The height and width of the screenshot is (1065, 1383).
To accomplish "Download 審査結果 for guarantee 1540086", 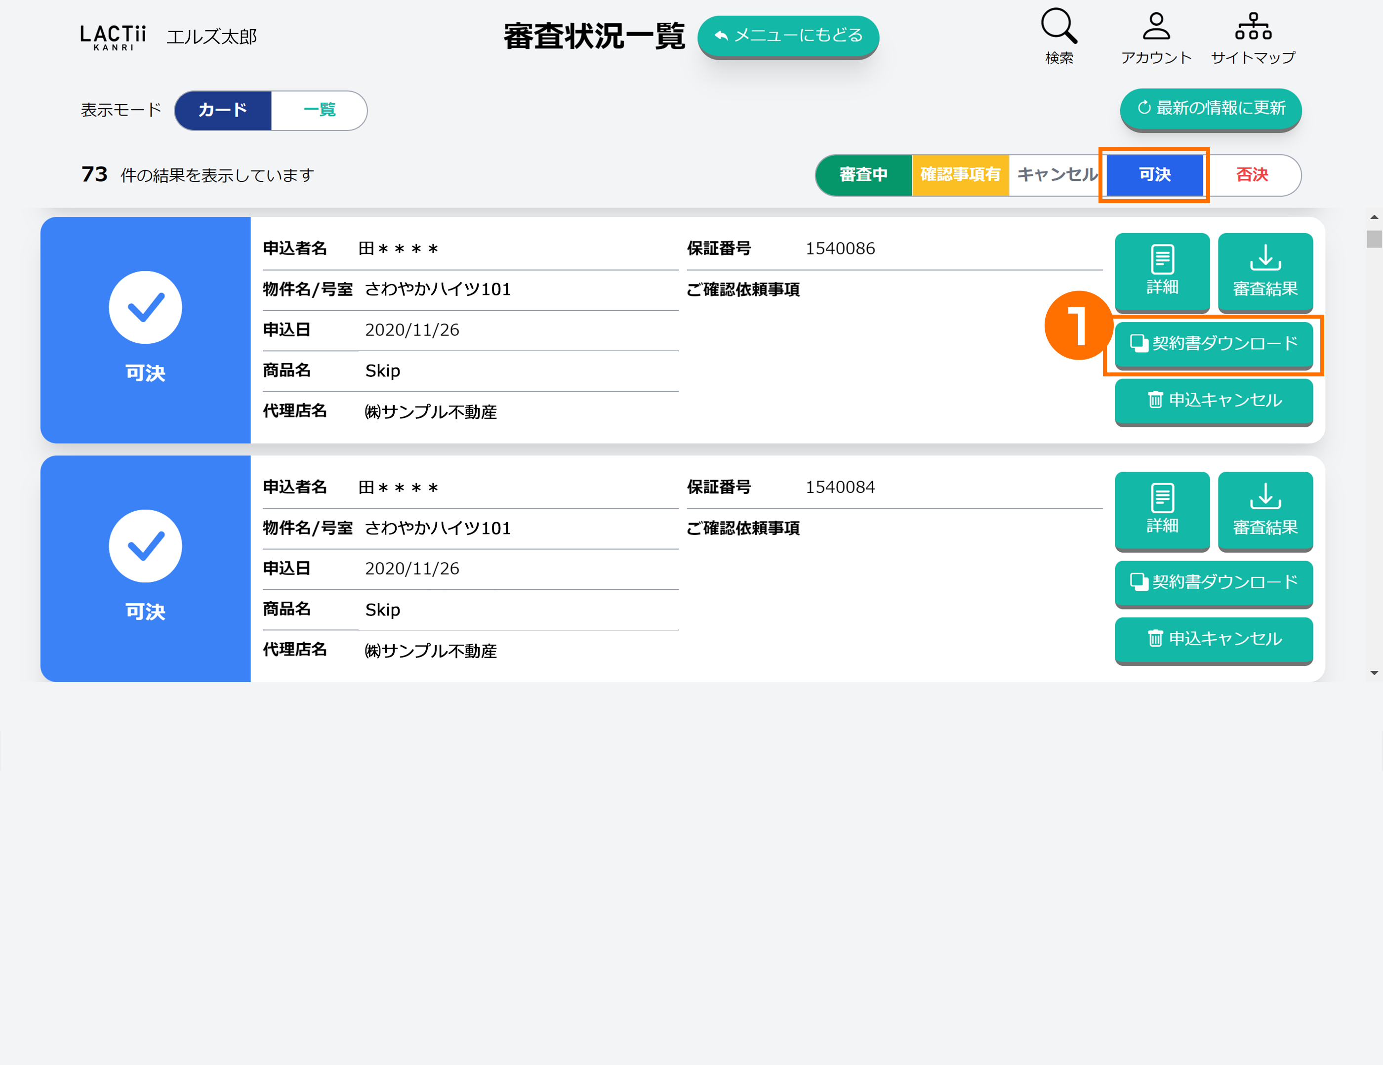I will click(1264, 271).
